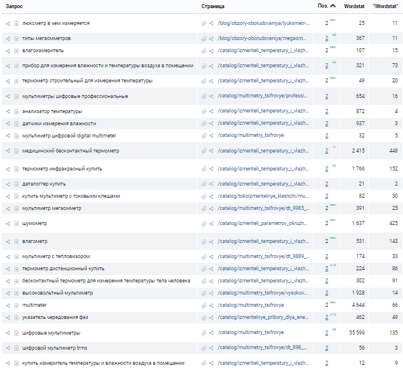
Task: Click the share icon before 'термометр дистанционный купить'
Action: click(8, 269)
